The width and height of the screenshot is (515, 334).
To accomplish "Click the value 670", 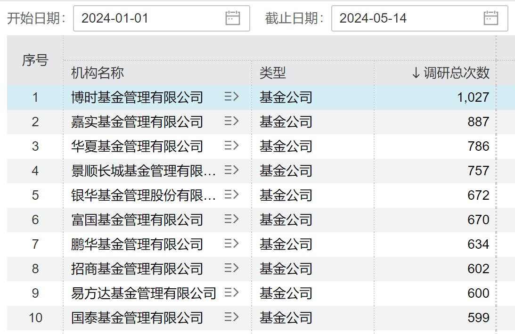I will [479, 220].
